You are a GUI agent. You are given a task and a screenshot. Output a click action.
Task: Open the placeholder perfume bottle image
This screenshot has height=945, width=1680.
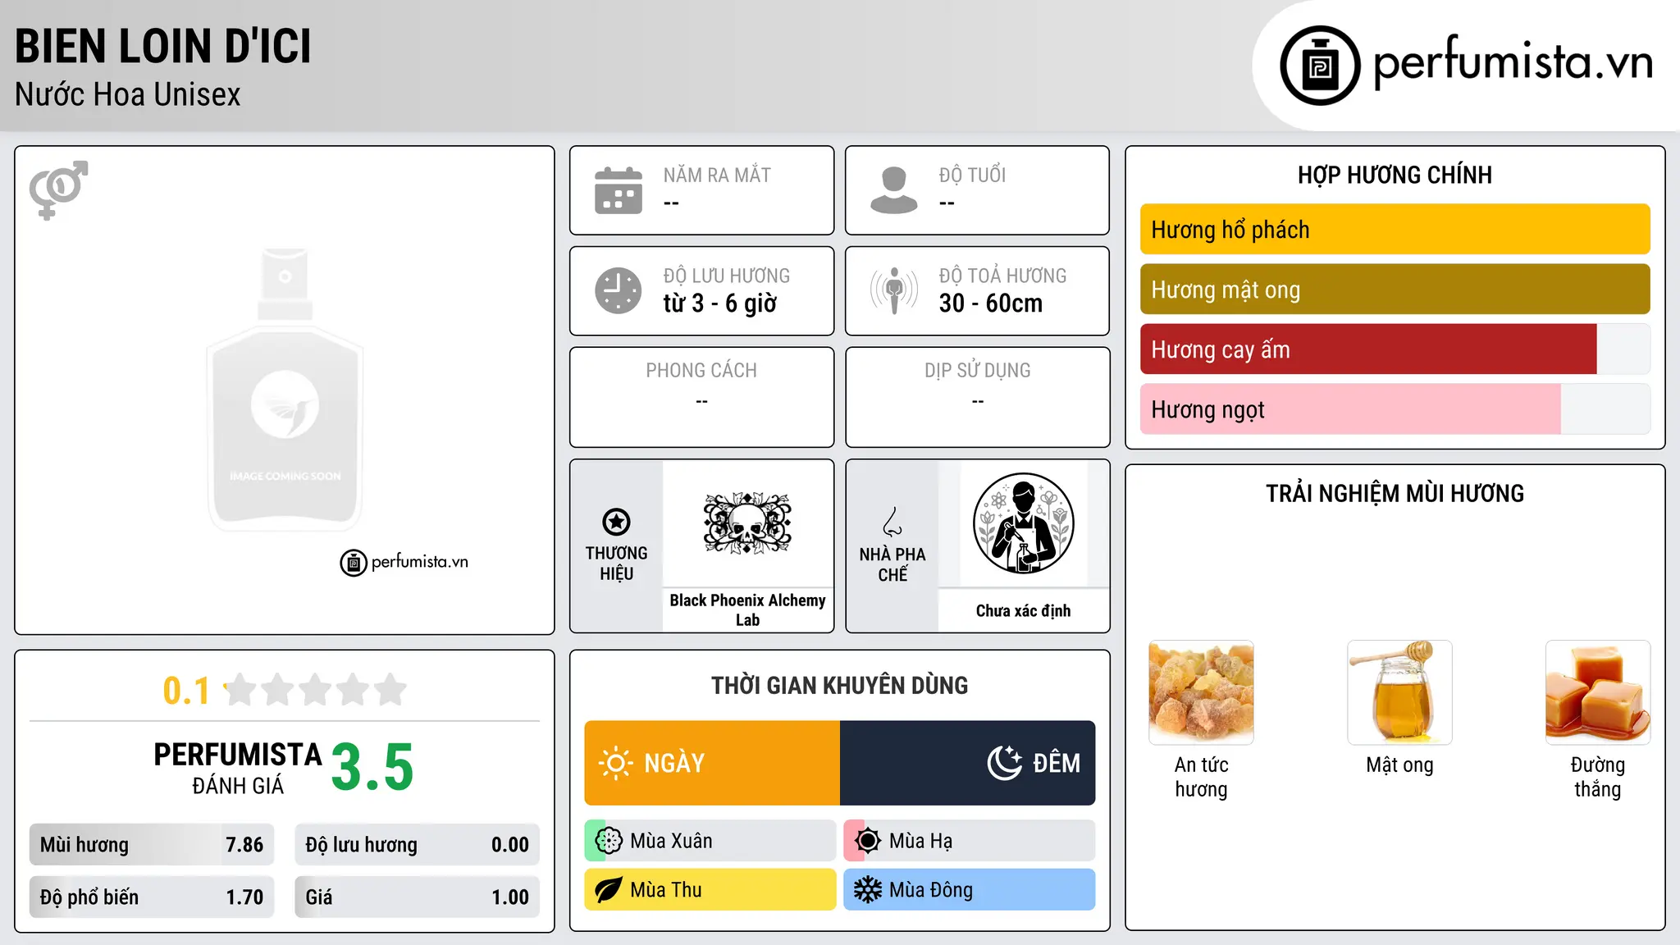(x=285, y=390)
